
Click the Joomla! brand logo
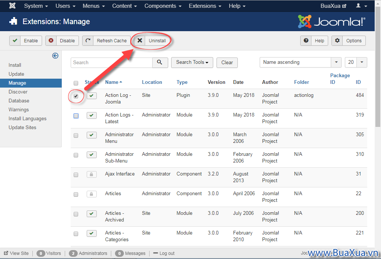(332, 22)
